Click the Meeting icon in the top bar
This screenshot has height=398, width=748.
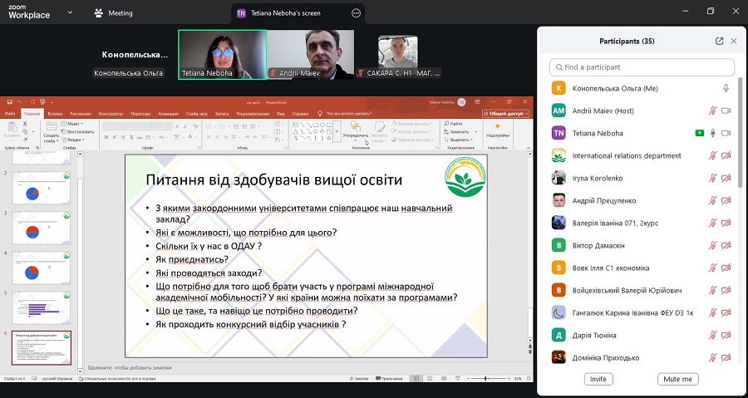point(99,13)
